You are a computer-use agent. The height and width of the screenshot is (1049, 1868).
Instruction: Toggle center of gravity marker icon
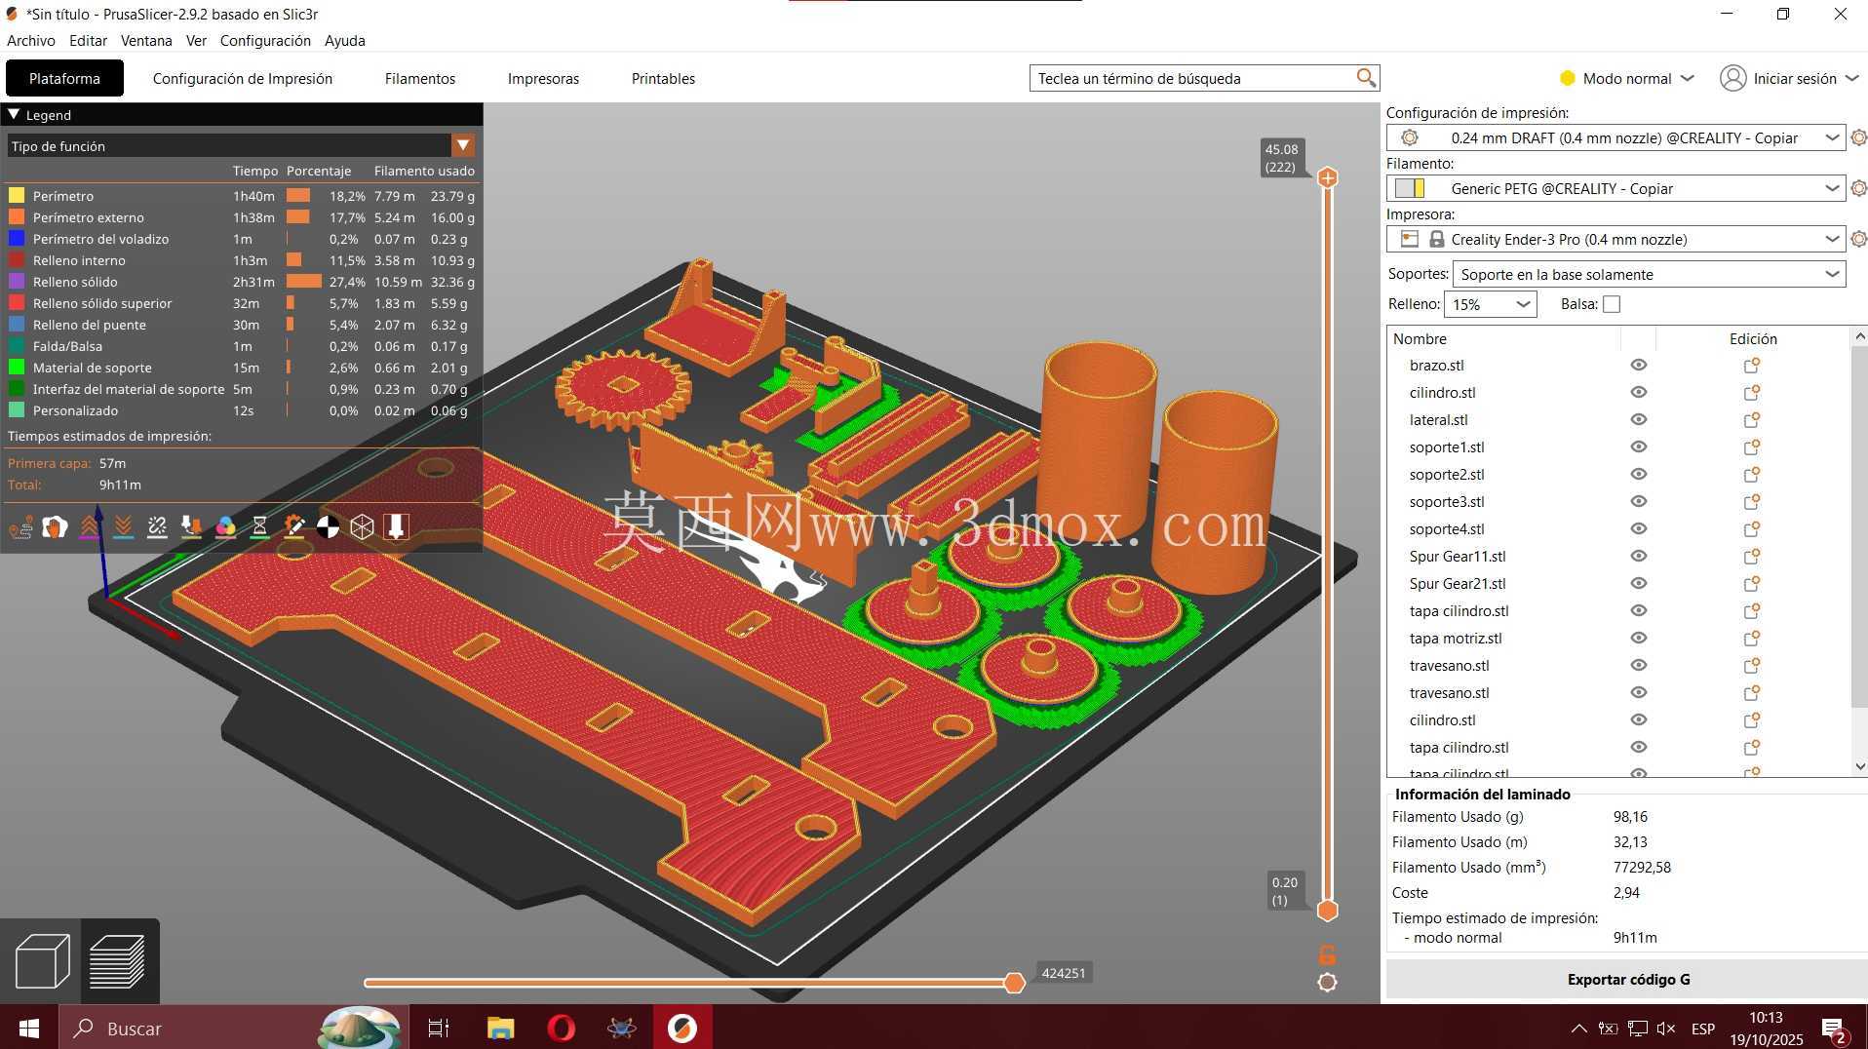(x=328, y=527)
